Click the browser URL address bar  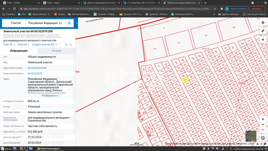[117, 9]
